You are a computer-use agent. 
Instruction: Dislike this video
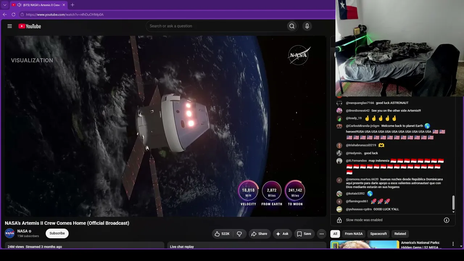coord(239,234)
